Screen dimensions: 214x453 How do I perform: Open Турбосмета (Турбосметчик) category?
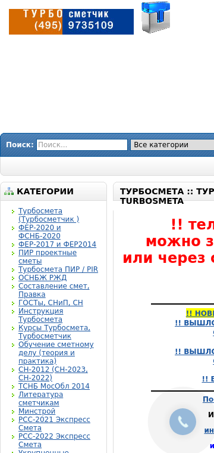49,215
